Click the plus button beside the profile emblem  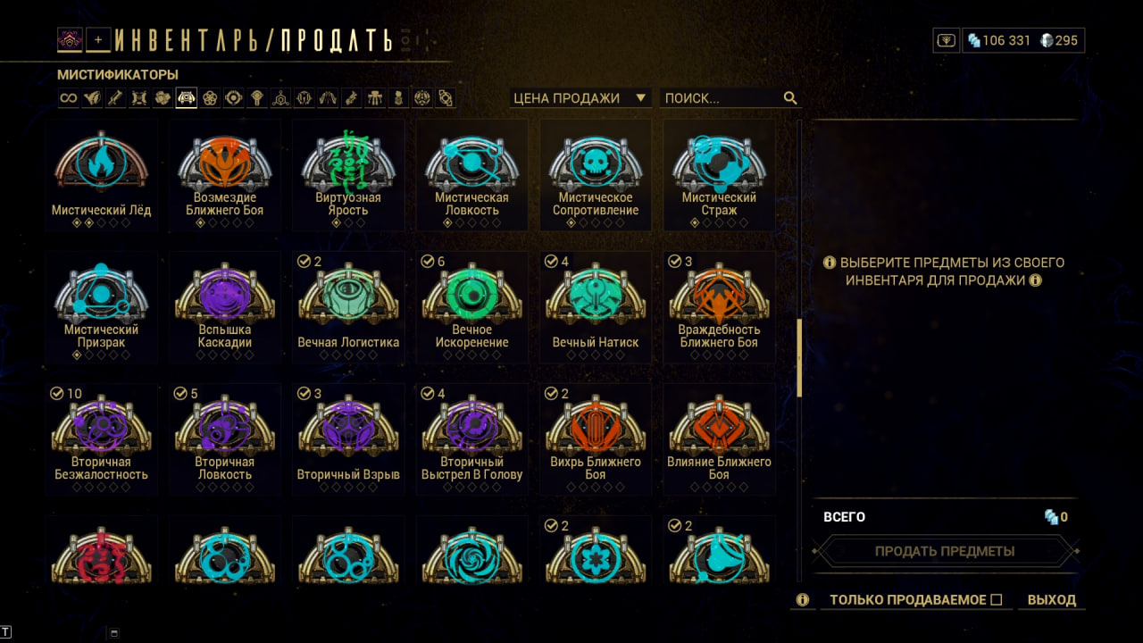98,39
